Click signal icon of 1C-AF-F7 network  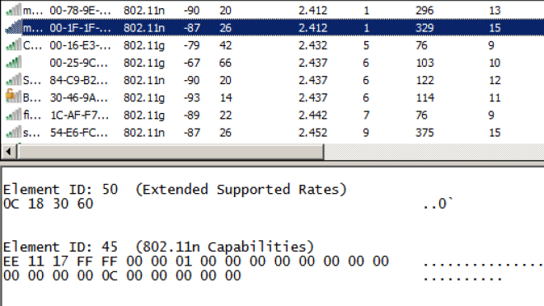pos(13,115)
